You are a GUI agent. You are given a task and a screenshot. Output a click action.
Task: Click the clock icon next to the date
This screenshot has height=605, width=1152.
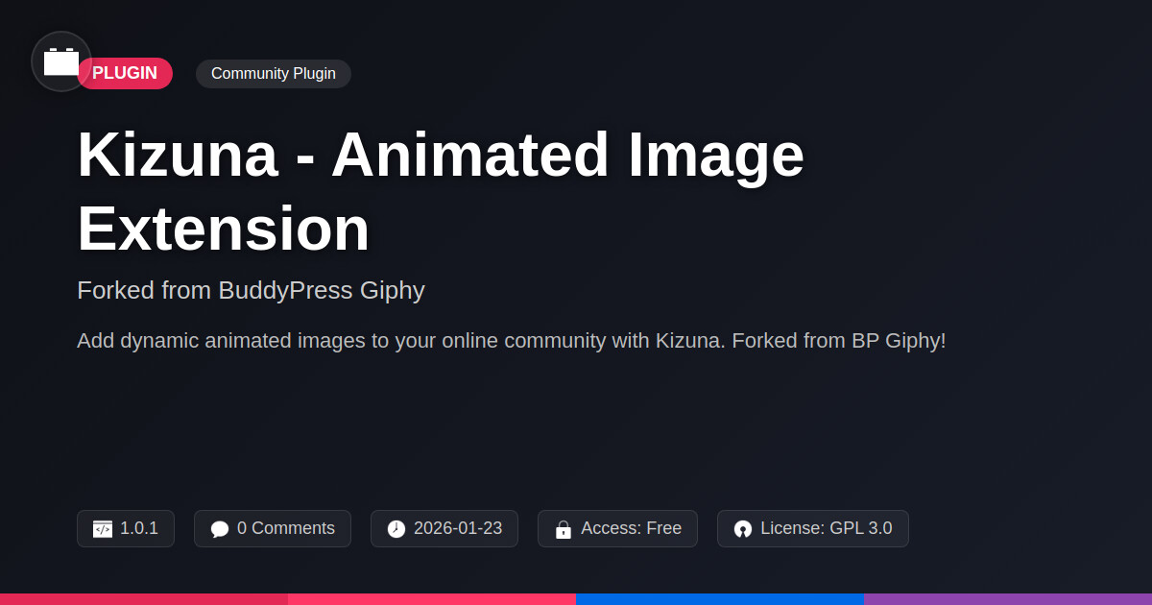pyautogui.click(x=396, y=529)
